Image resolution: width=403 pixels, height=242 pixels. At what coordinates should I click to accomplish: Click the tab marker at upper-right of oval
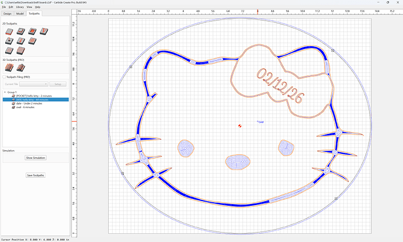(x=333, y=50)
